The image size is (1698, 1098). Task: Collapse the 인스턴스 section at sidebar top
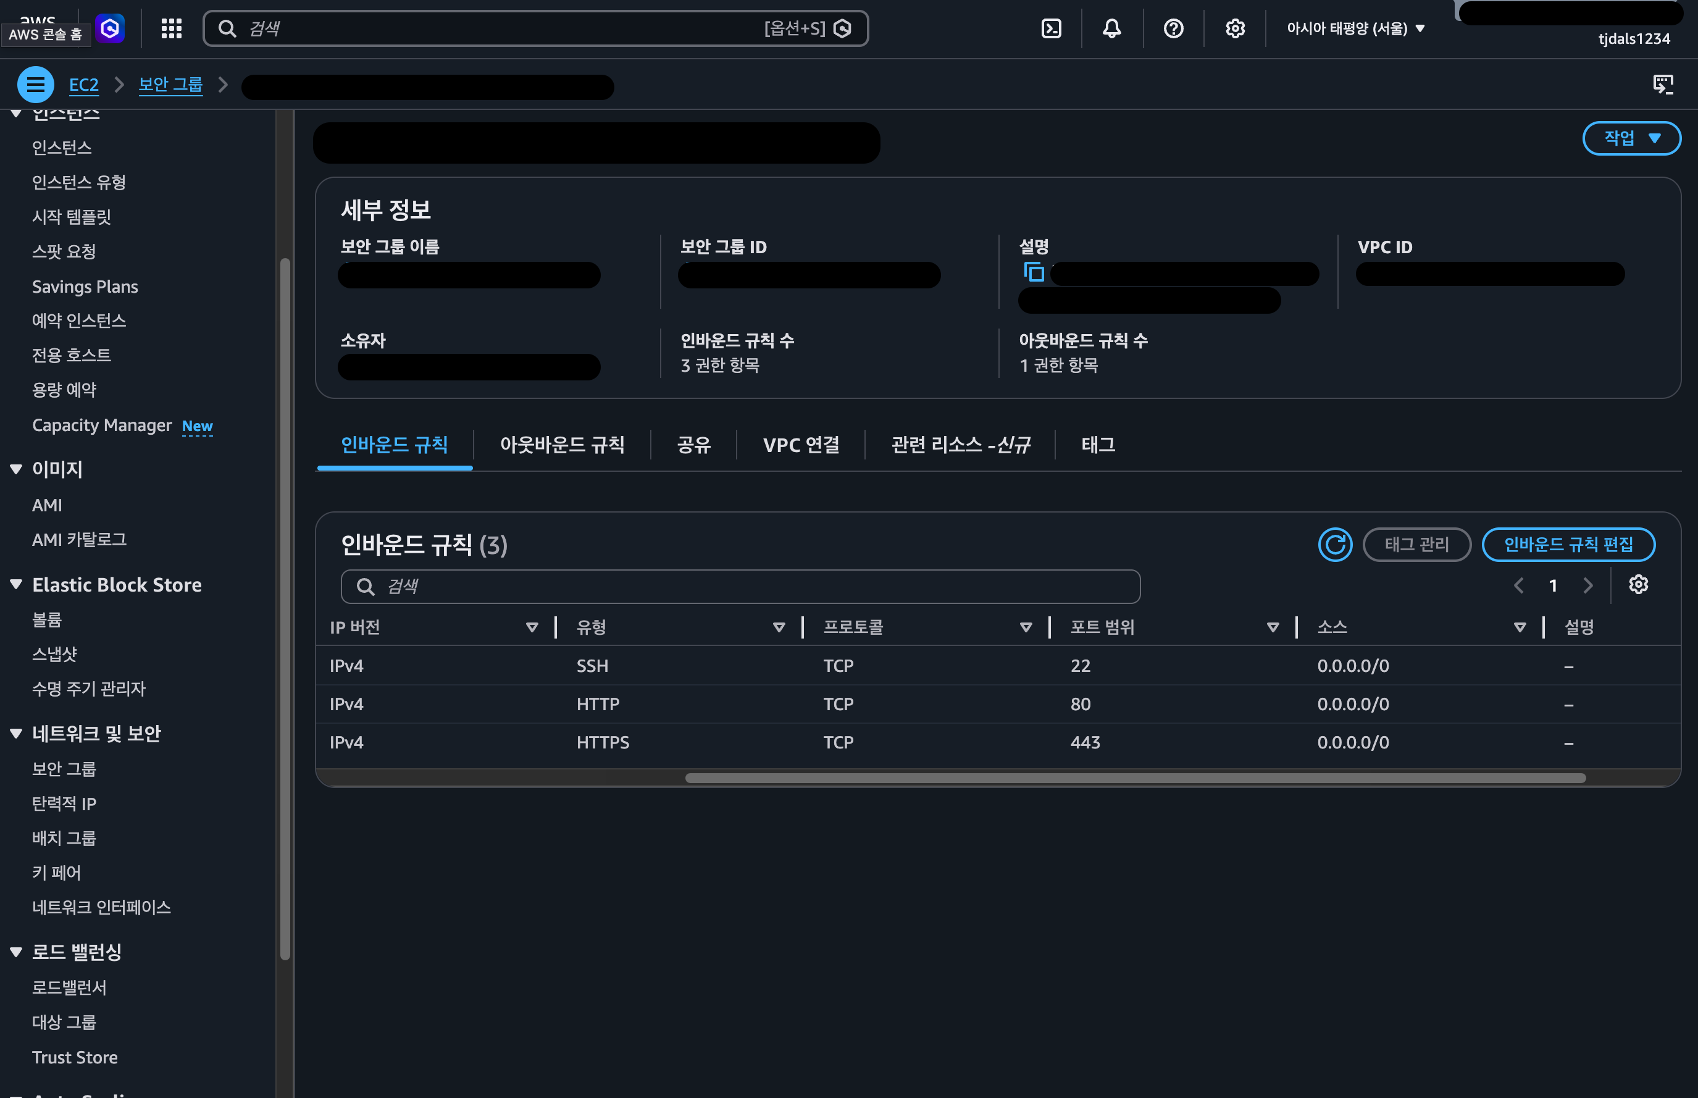pyautogui.click(x=15, y=114)
